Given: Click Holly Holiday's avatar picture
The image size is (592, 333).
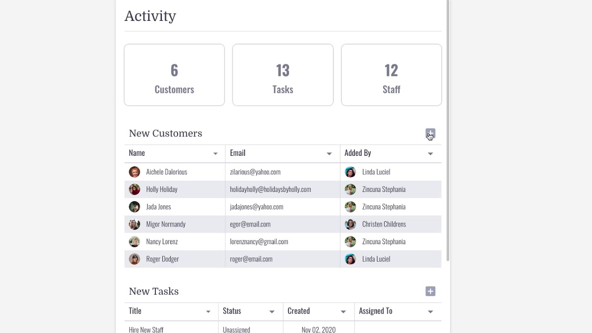Looking at the screenshot, I should (135, 190).
